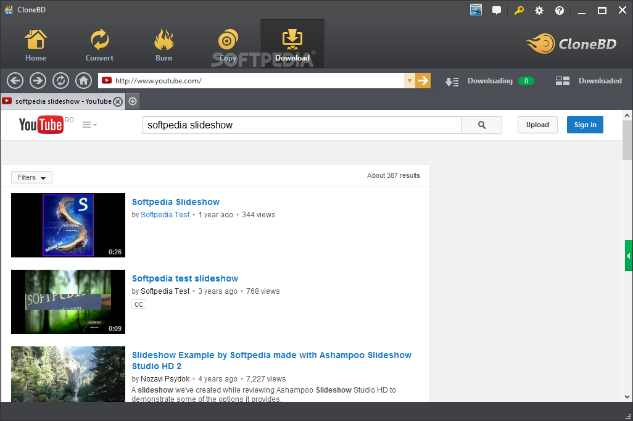Open the Softpedia Slideshow video link
633x421 pixels.
[x=176, y=202]
